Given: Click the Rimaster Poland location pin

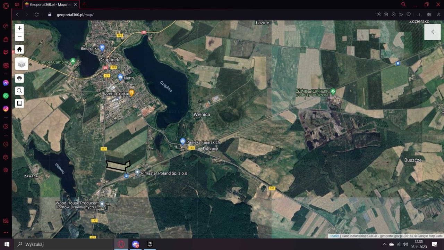Looking at the screenshot, I should tap(137, 172).
